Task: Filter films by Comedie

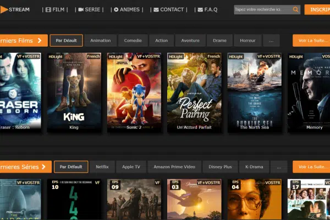Action: [x=133, y=40]
